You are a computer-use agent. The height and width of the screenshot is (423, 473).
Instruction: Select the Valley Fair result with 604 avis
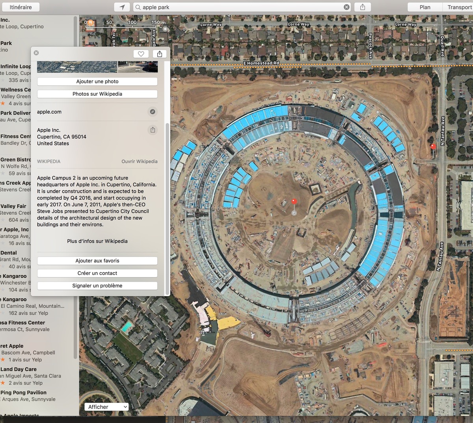point(16,213)
